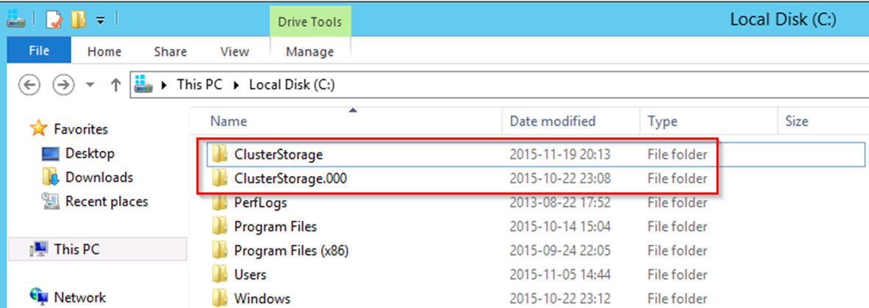Image resolution: width=869 pixels, height=308 pixels.
Task: Click date 2015-11-05 14:44 of Users
Action: 560,275
